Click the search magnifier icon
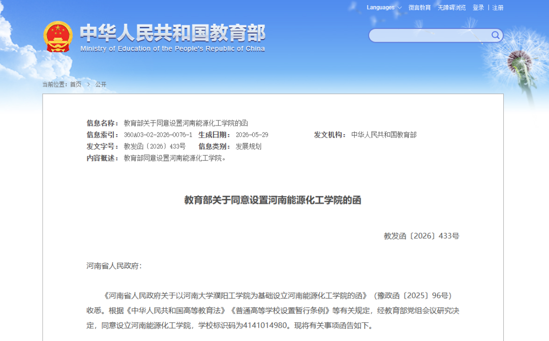 (495, 35)
